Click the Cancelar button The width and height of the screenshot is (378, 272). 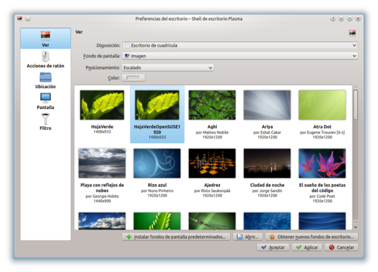pyautogui.click(x=341, y=247)
